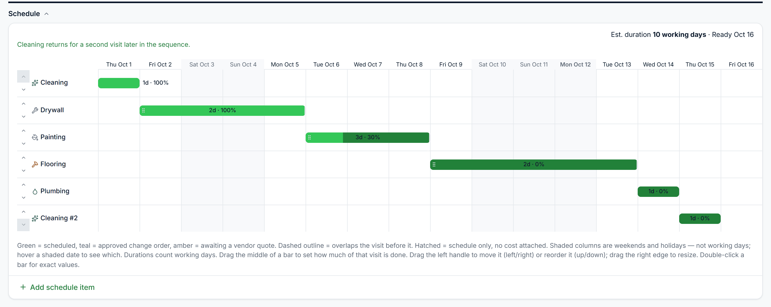Move Cleaning row up arrow
The height and width of the screenshot is (307, 771).
(x=23, y=77)
